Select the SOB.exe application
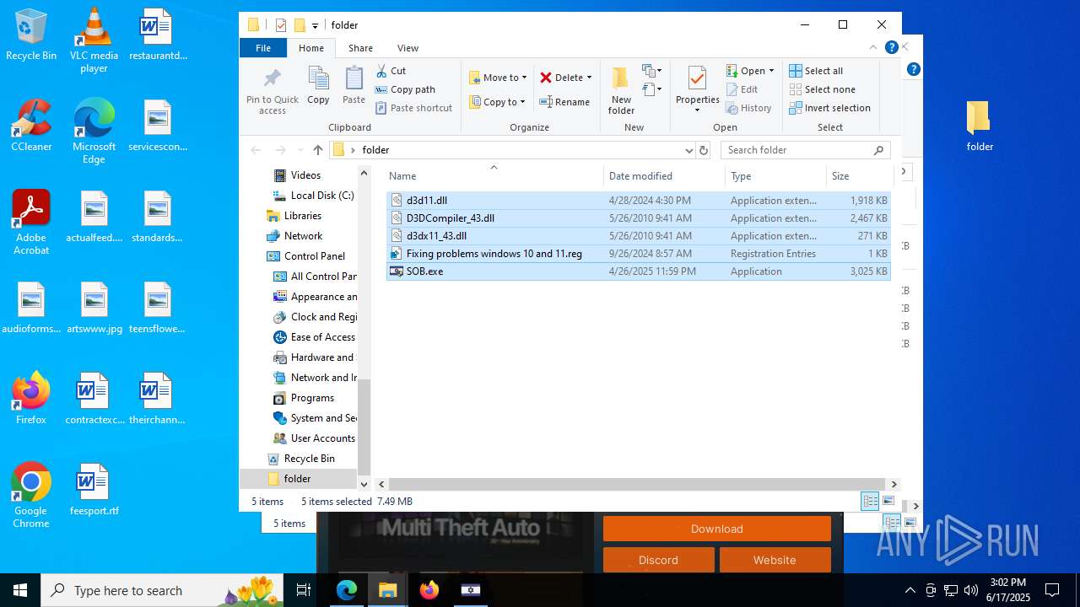1080x607 pixels. [638, 271]
